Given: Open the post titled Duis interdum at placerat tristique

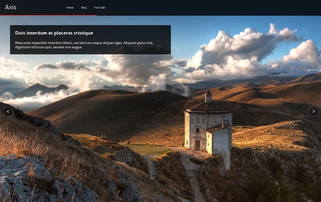Looking at the screenshot, I should tap(54, 33).
